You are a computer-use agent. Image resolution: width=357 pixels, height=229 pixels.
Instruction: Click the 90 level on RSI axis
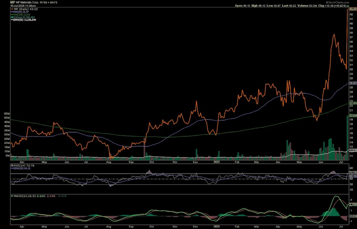[x=352, y=168]
